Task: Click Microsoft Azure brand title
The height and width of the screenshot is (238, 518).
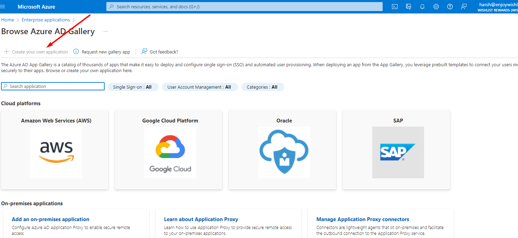Action: (x=36, y=7)
